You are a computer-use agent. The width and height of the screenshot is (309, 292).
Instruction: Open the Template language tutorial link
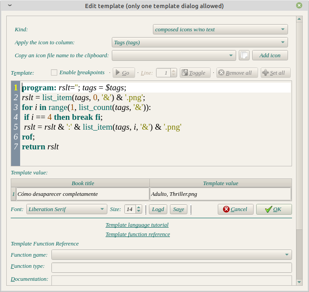point(137,225)
